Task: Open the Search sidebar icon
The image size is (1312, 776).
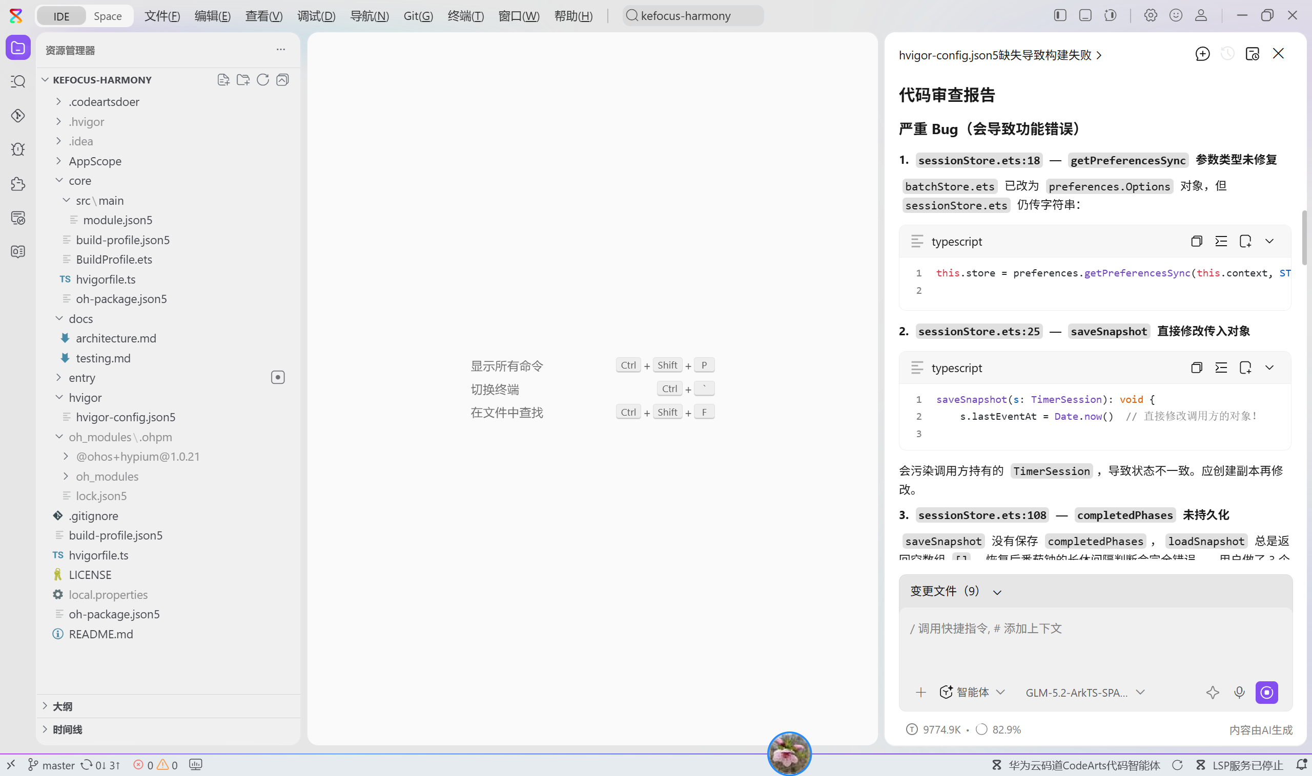Action: (x=18, y=81)
